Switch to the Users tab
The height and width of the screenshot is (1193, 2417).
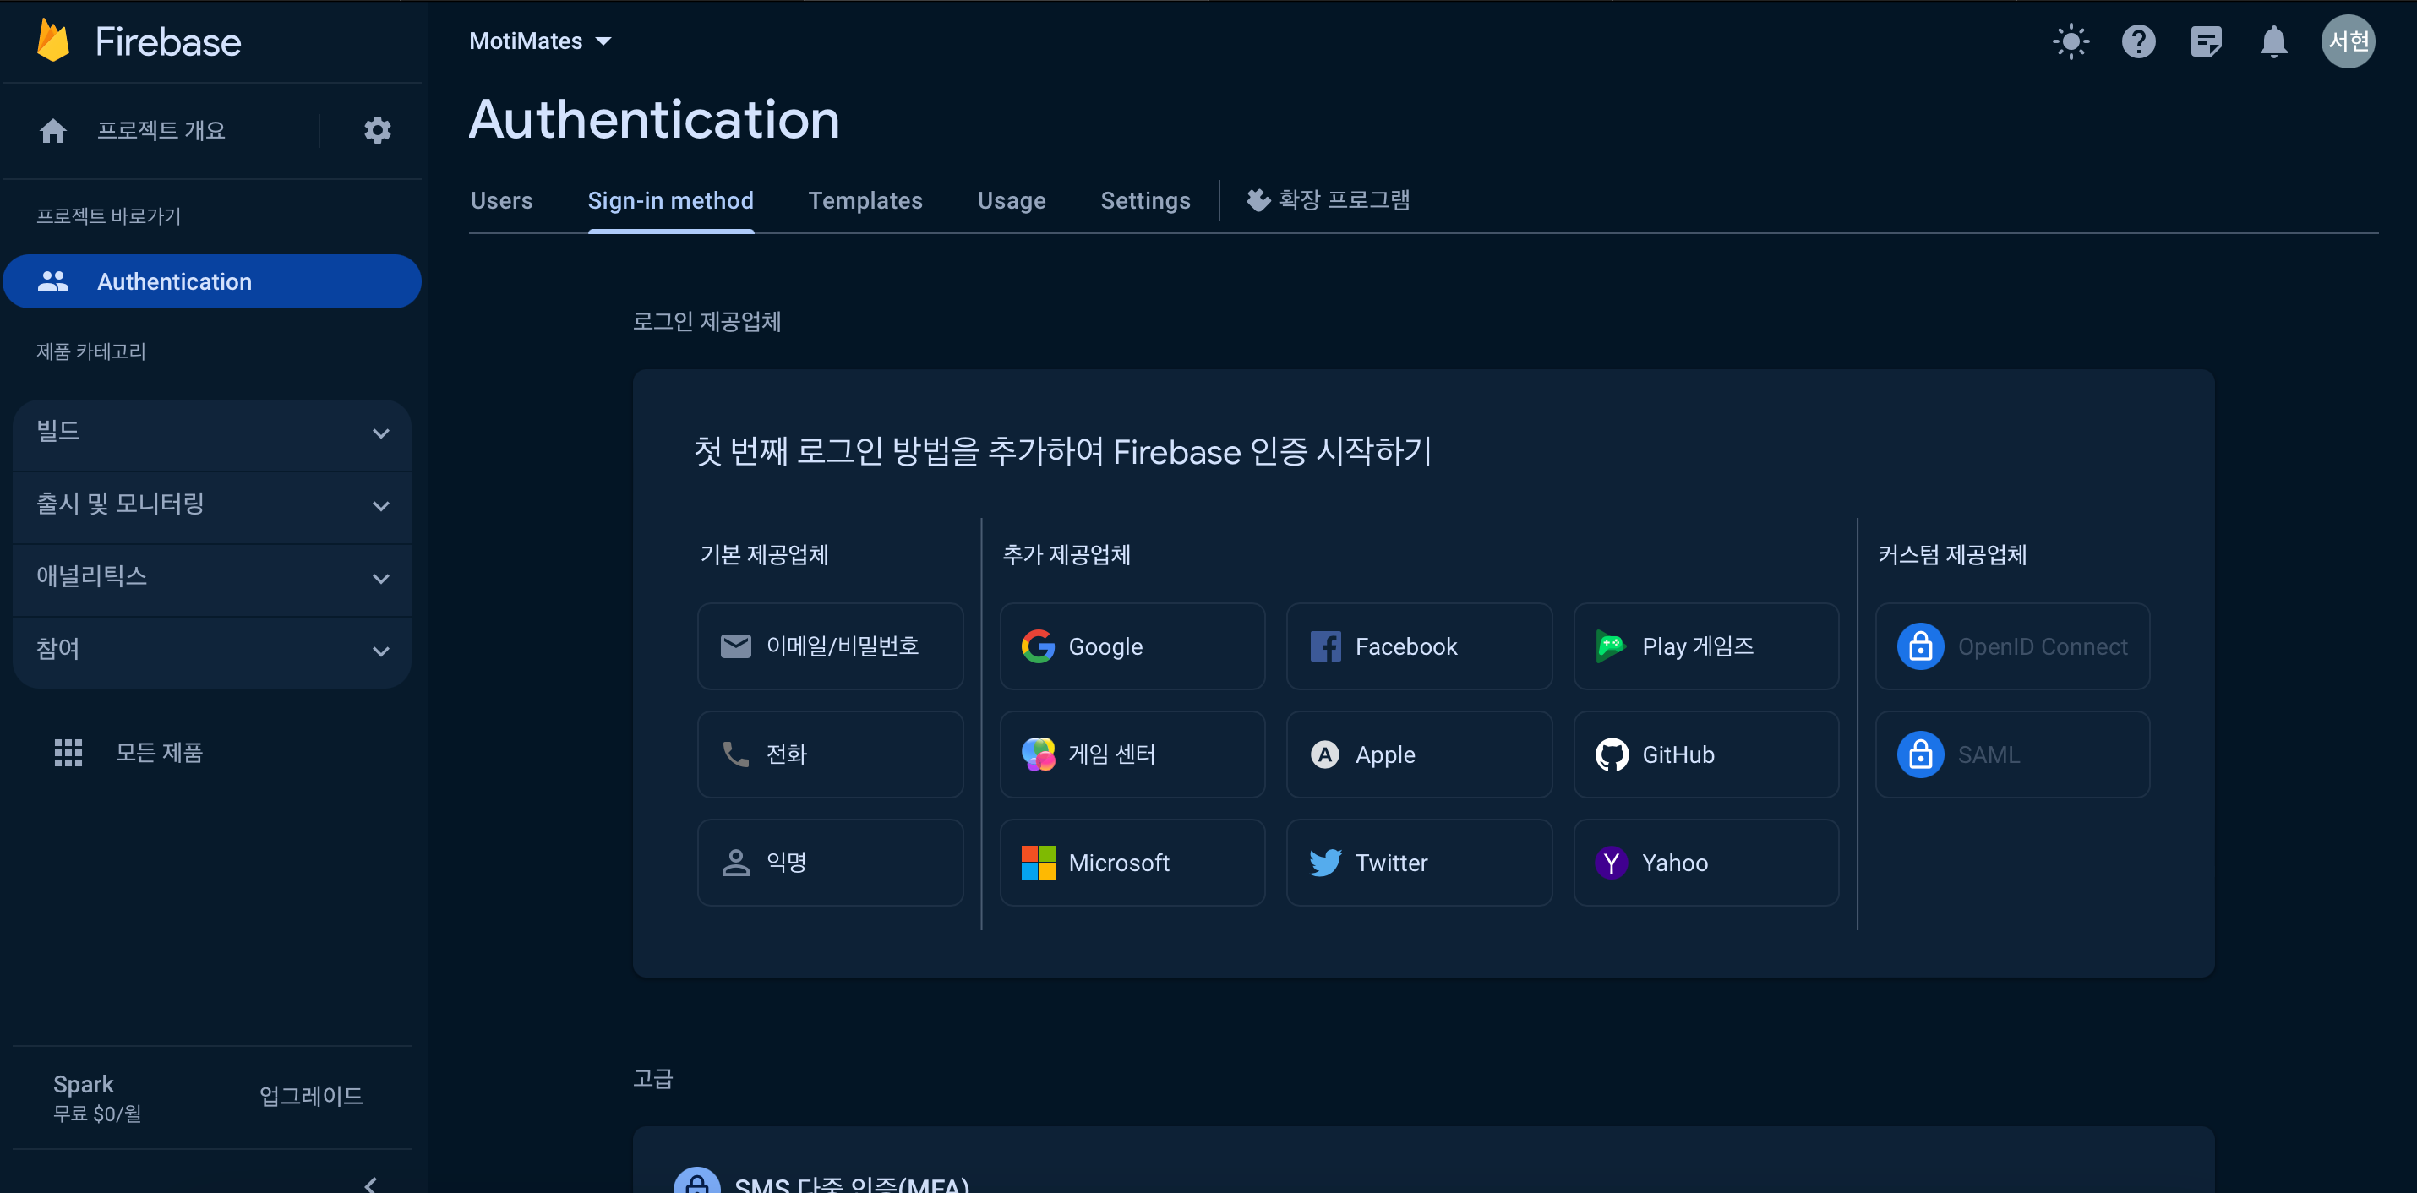(501, 201)
